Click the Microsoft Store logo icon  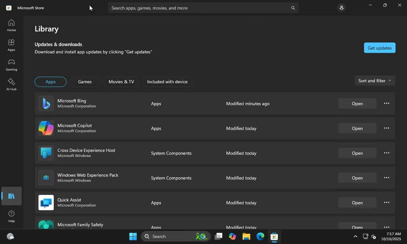[x=9, y=8]
